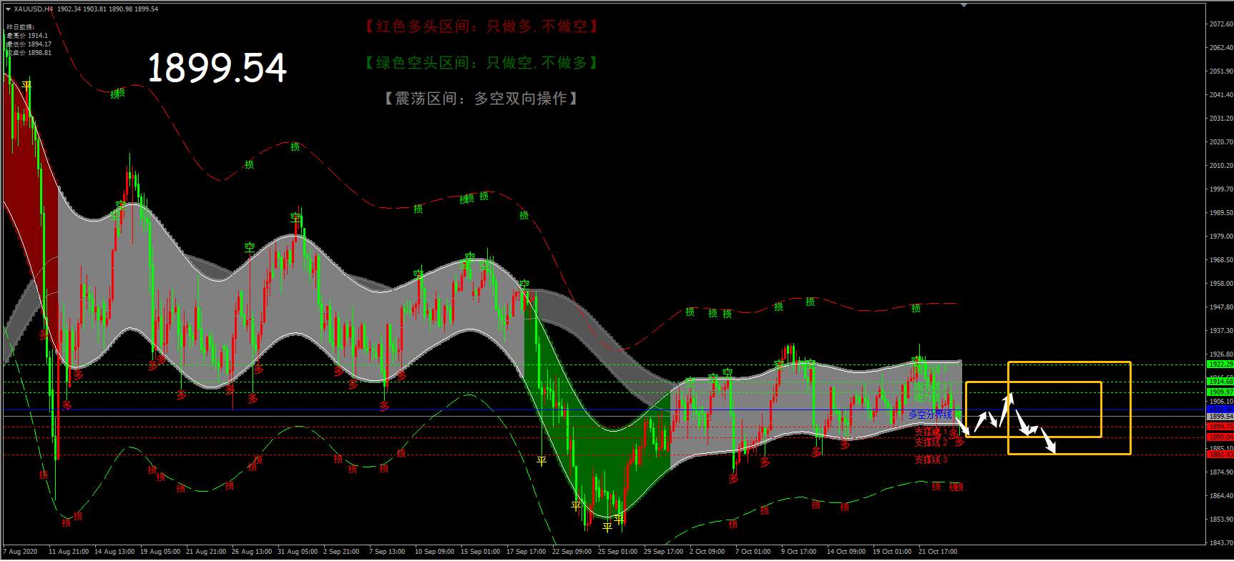Viewport: 1234px width, 561px height.
Task: Click the green 1922.29 price tag
Action: (x=1220, y=364)
